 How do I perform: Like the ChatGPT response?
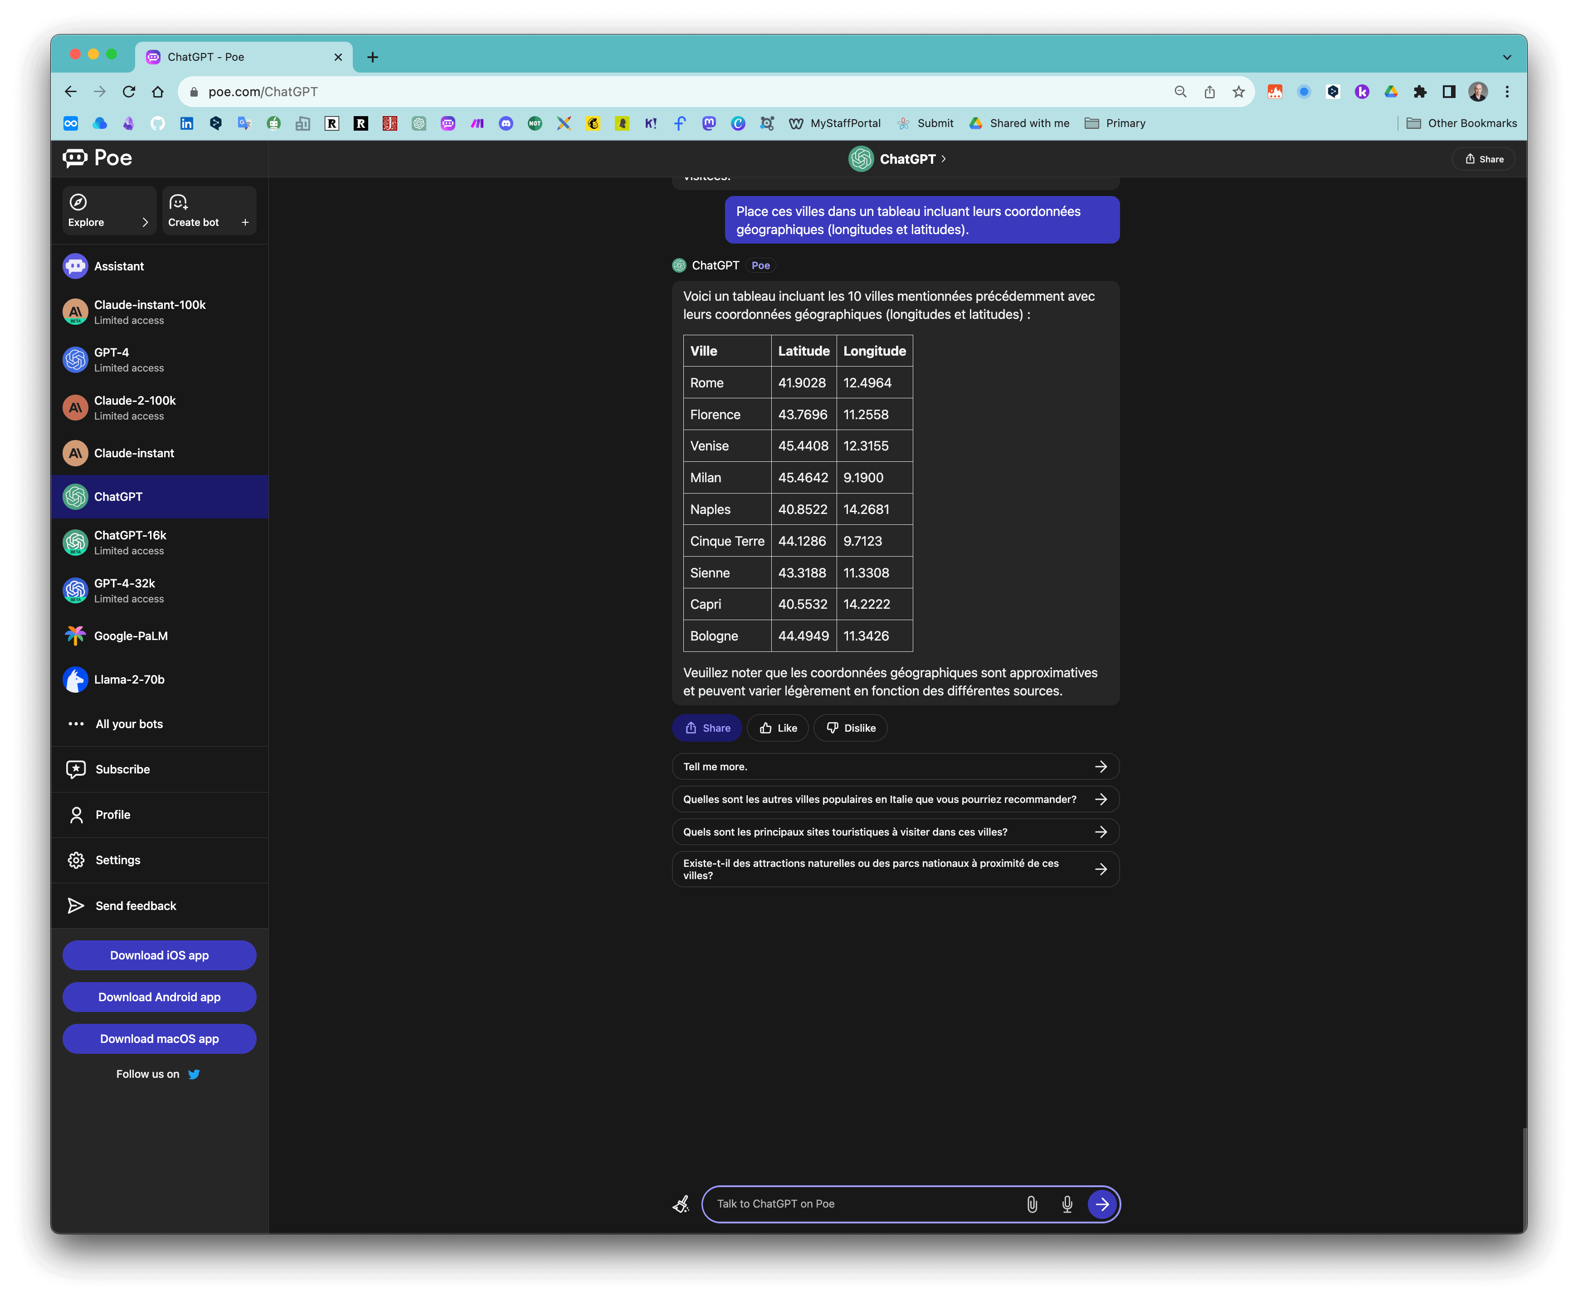[778, 729]
